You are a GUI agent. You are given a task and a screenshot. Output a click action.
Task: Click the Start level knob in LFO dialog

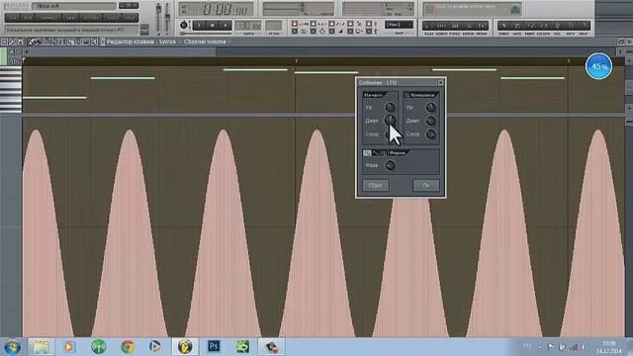click(390, 107)
